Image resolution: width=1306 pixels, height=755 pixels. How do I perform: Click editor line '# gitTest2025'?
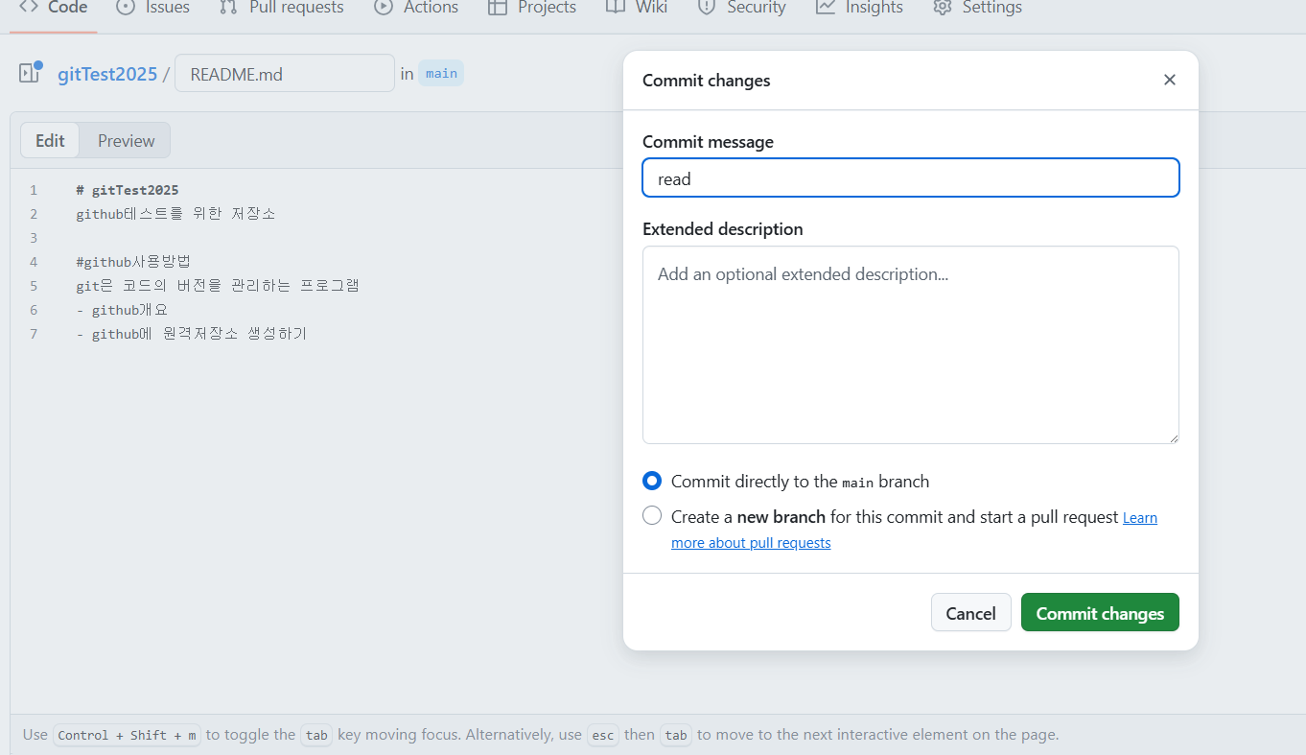coord(128,190)
